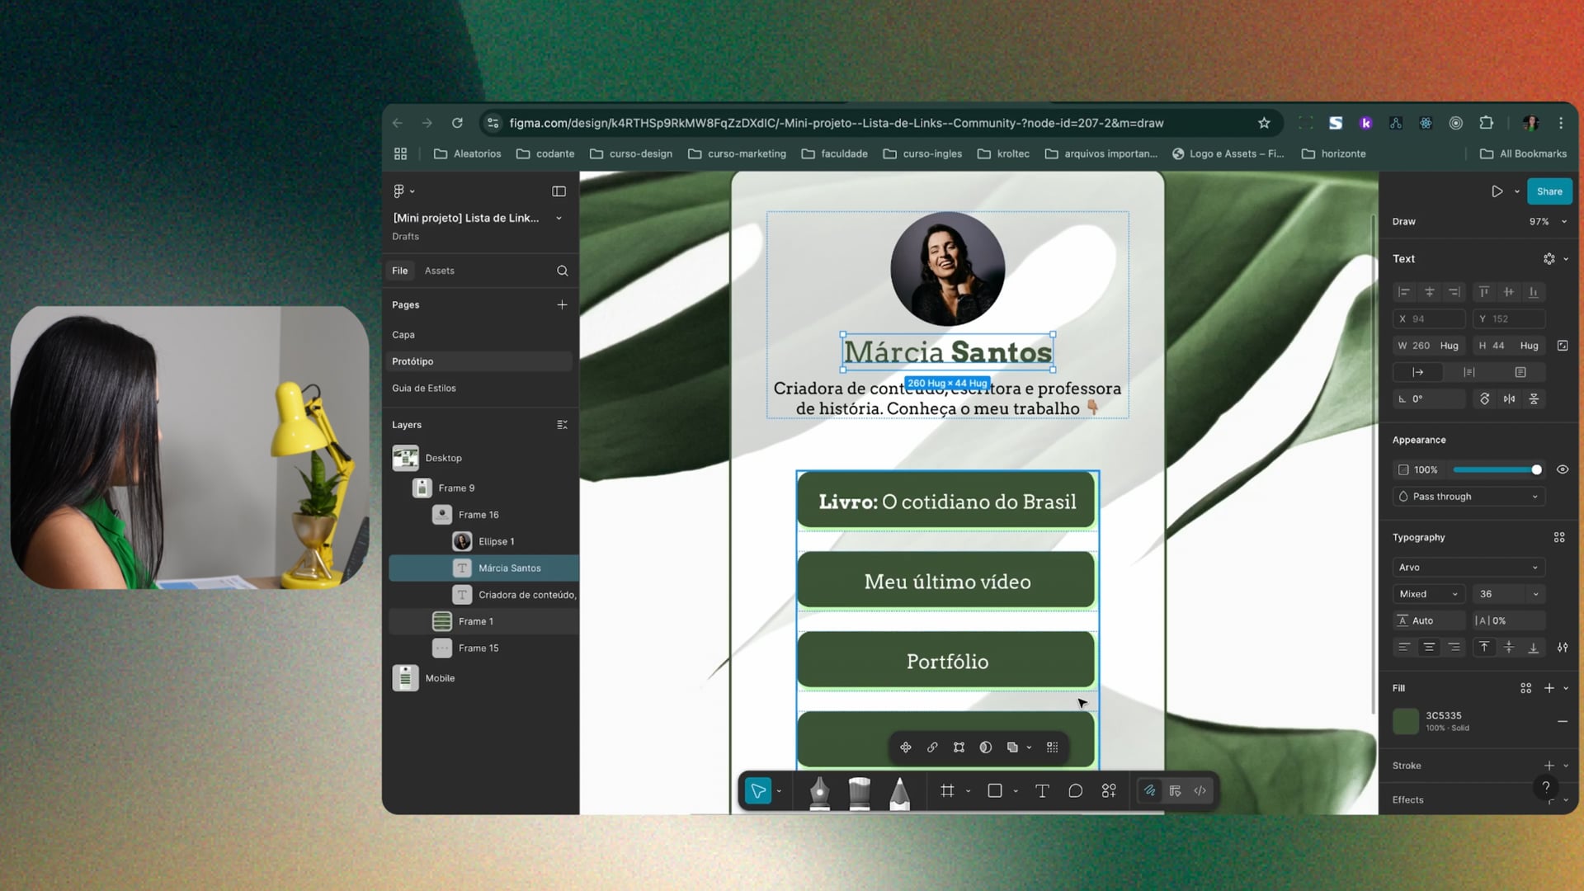Add new page with plus icon
1584x891 pixels.
[562, 304]
